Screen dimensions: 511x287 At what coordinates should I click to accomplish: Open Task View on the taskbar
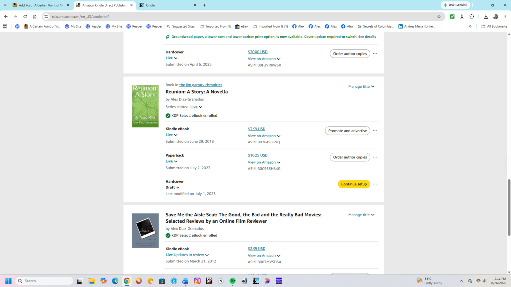pos(79,281)
